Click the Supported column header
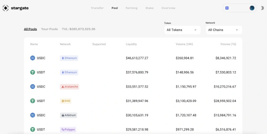 [99, 44]
